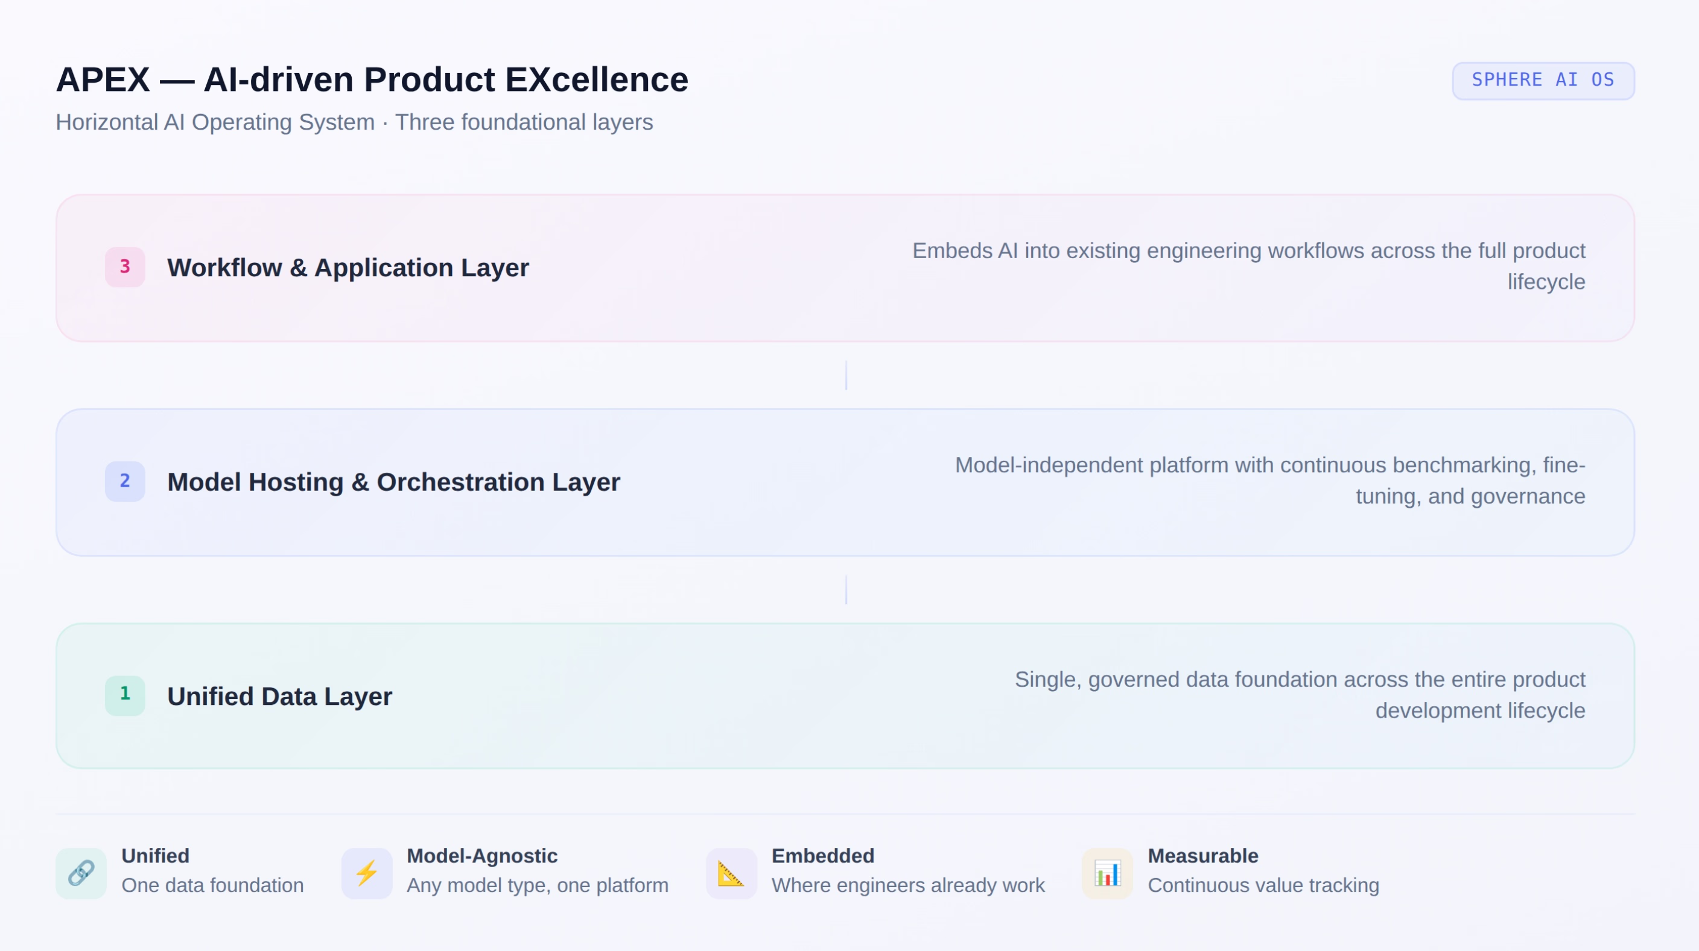Viewport: 1699px width, 951px height.
Task: Click the Single governed data foundation description
Action: tap(1300, 694)
